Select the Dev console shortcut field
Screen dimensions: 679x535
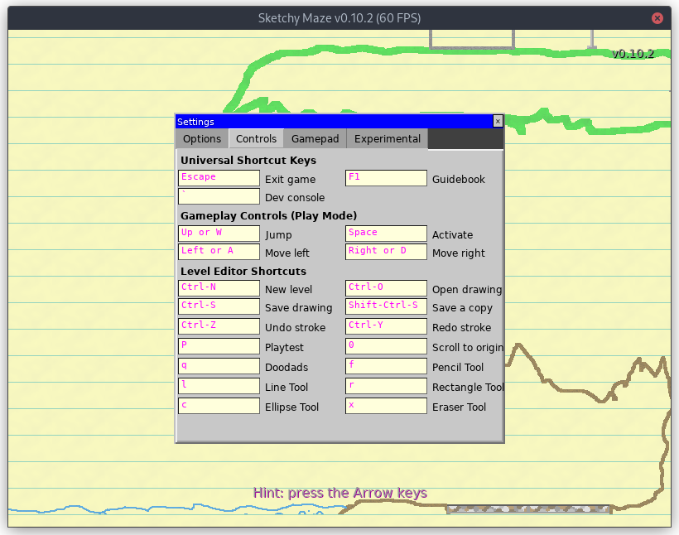click(219, 197)
